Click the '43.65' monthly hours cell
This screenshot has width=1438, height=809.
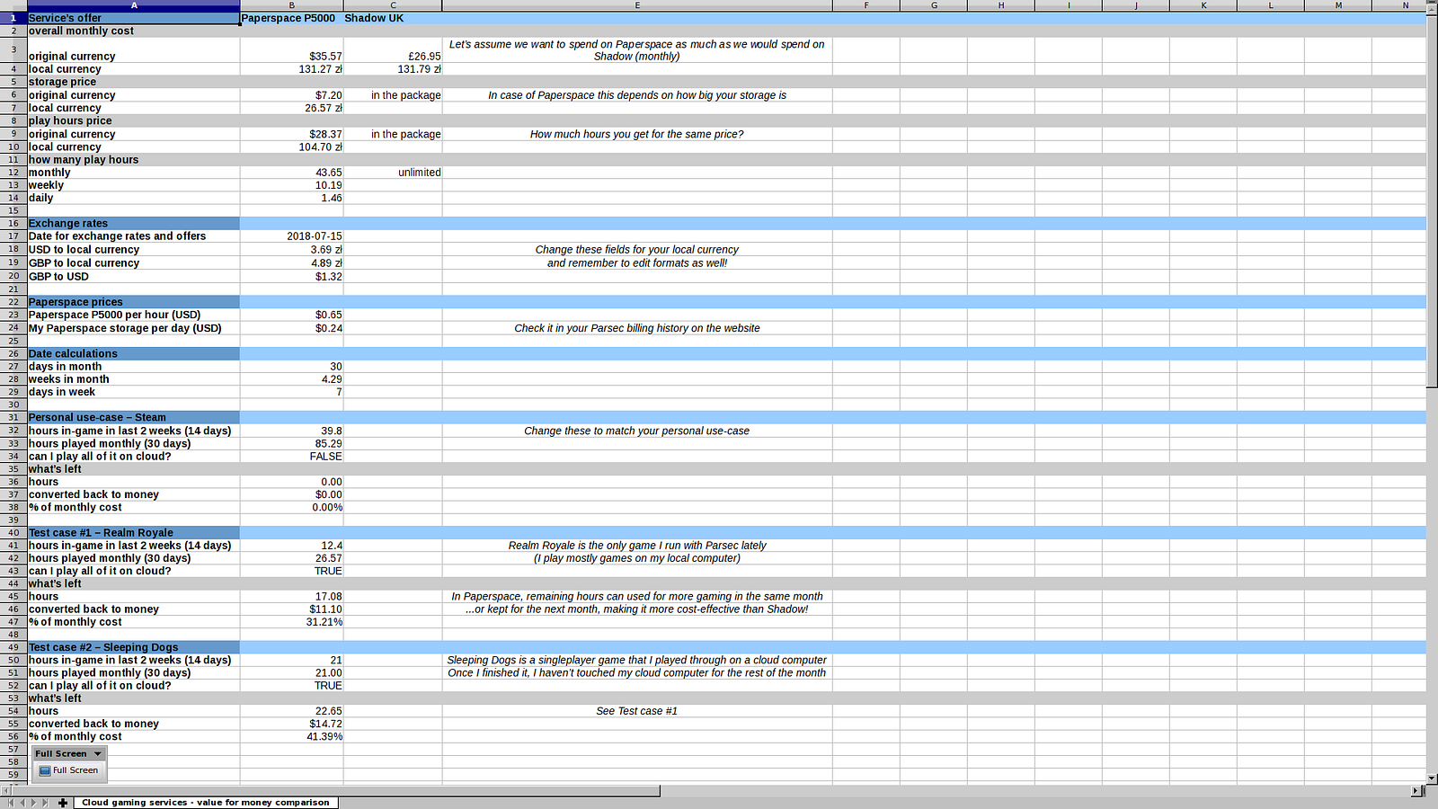point(291,173)
